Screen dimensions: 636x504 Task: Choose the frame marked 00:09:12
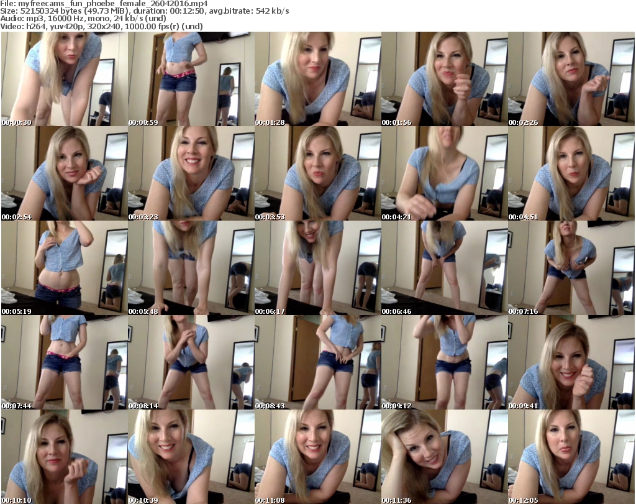point(445,363)
